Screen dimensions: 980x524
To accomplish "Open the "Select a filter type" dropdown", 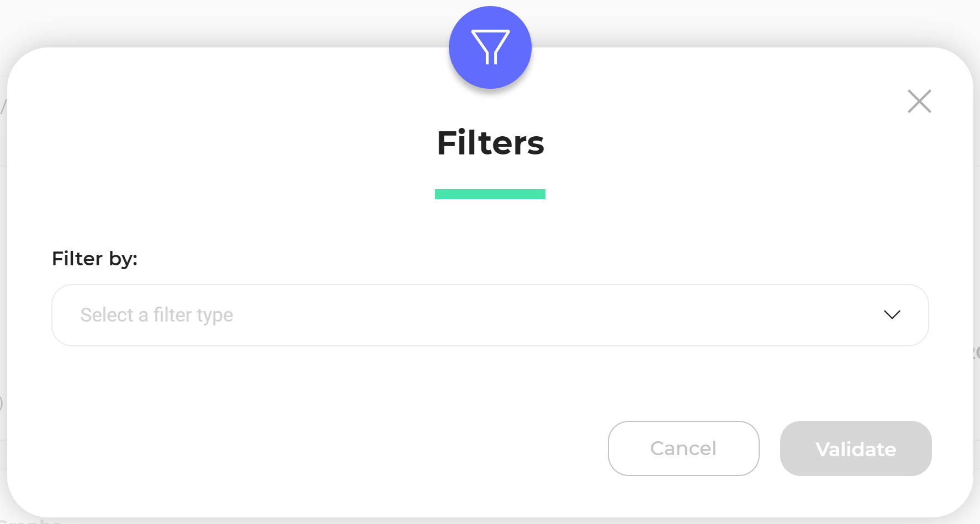I will (x=490, y=315).
